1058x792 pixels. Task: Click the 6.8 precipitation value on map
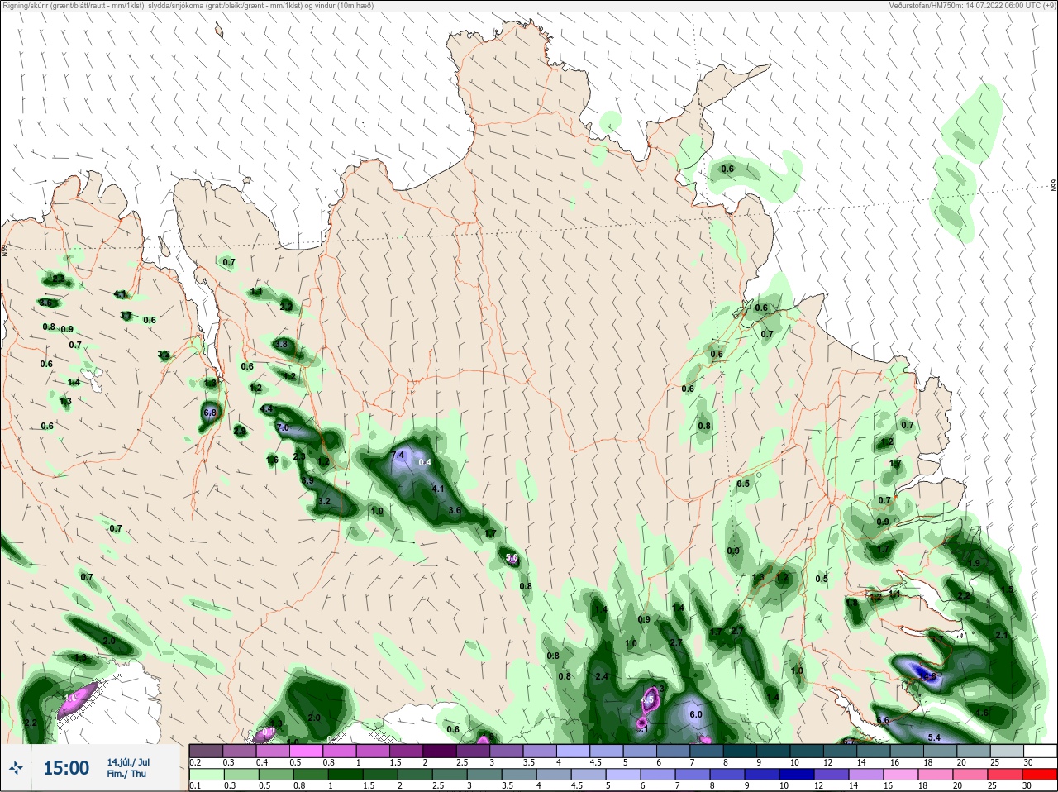point(210,413)
